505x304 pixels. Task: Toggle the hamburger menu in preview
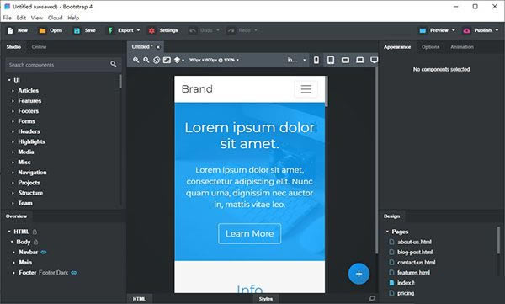pyautogui.click(x=306, y=89)
